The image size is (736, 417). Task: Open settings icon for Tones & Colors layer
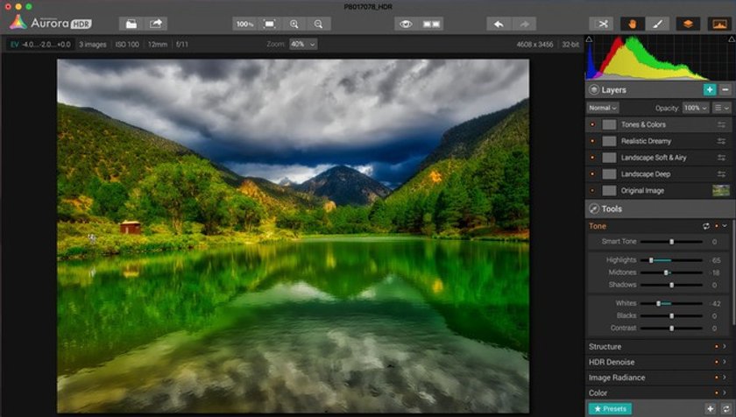pos(721,124)
